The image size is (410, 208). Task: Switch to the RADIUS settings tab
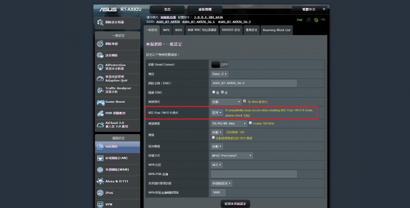231,30
